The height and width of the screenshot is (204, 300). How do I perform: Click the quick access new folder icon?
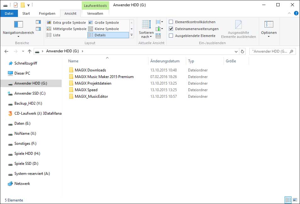point(23,5)
